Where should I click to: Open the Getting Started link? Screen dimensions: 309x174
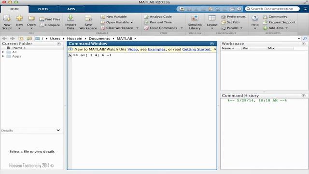tap(197, 49)
